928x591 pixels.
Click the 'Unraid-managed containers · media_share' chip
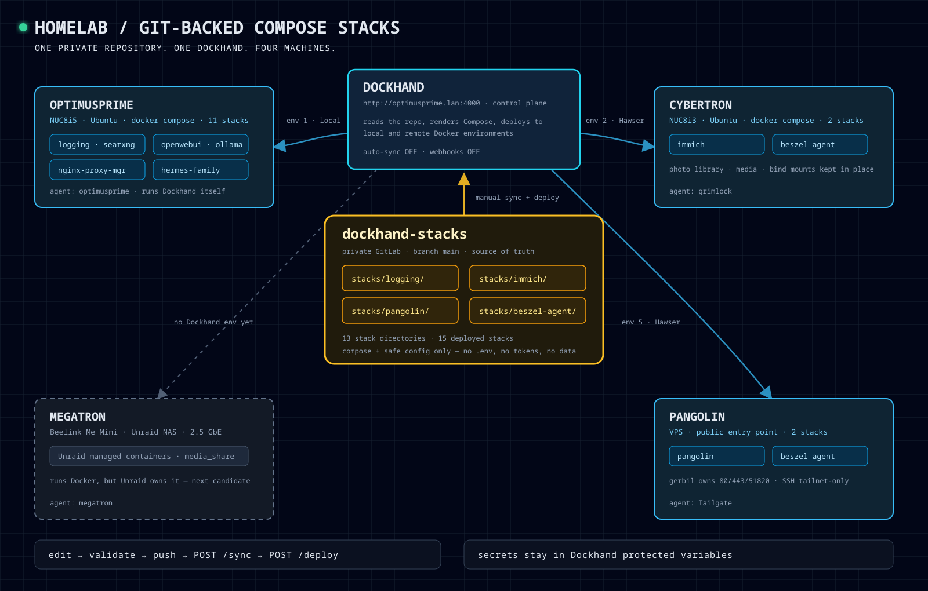[x=149, y=456]
